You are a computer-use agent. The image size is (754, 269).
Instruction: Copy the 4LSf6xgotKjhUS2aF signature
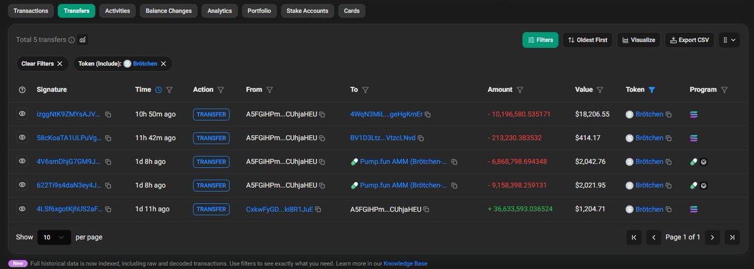pos(108,209)
